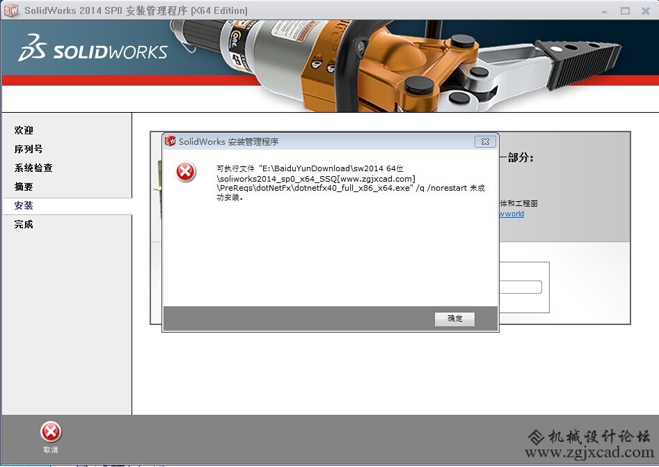Click the red error icon in dialog
Image resolution: width=659 pixels, height=467 pixels.
[x=185, y=171]
